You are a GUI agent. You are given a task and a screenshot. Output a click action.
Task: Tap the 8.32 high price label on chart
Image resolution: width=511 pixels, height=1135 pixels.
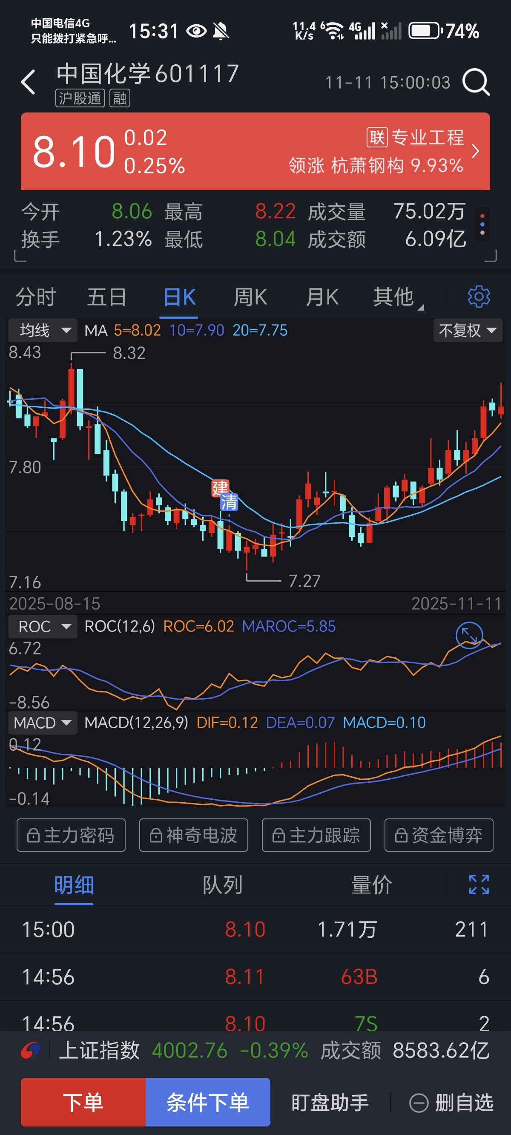click(129, 353)
